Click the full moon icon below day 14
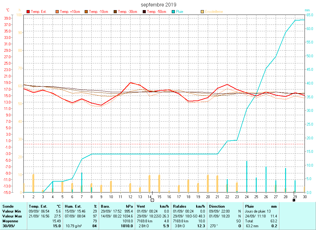 (152, 200)
